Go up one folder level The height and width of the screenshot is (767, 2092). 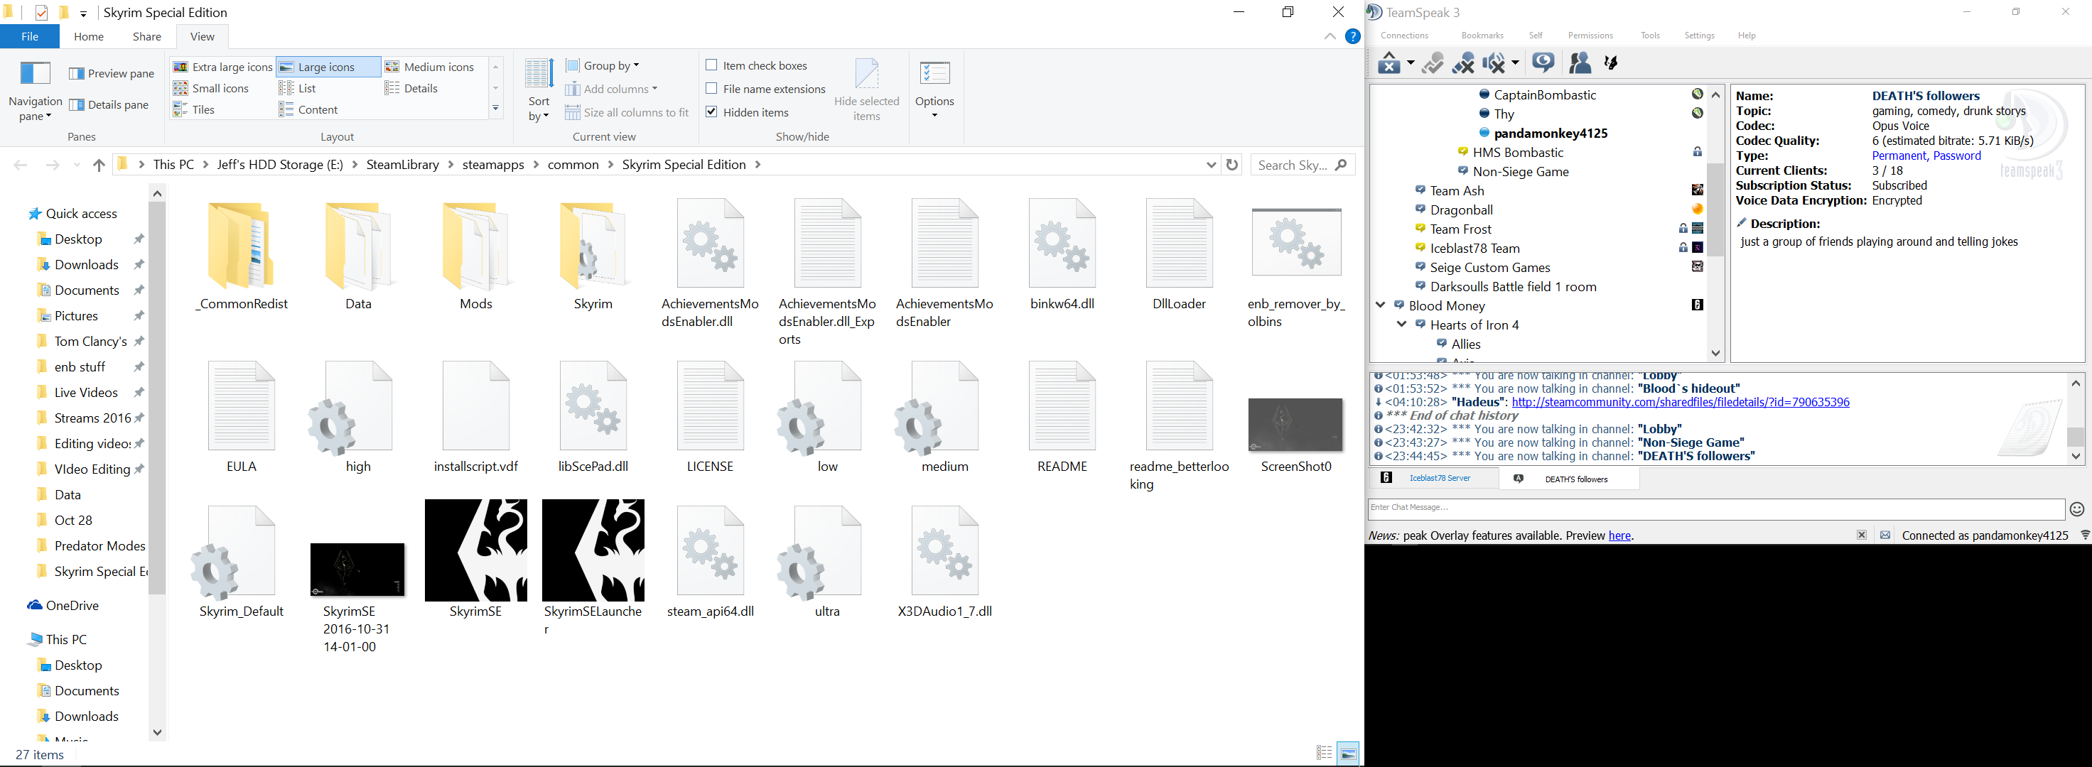99,165
